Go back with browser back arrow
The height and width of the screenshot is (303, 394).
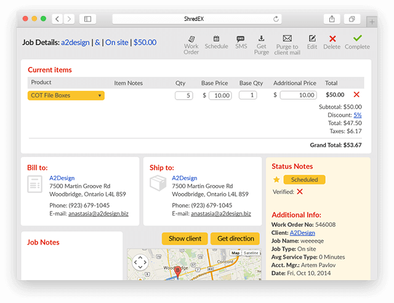(x=57, y=19)
